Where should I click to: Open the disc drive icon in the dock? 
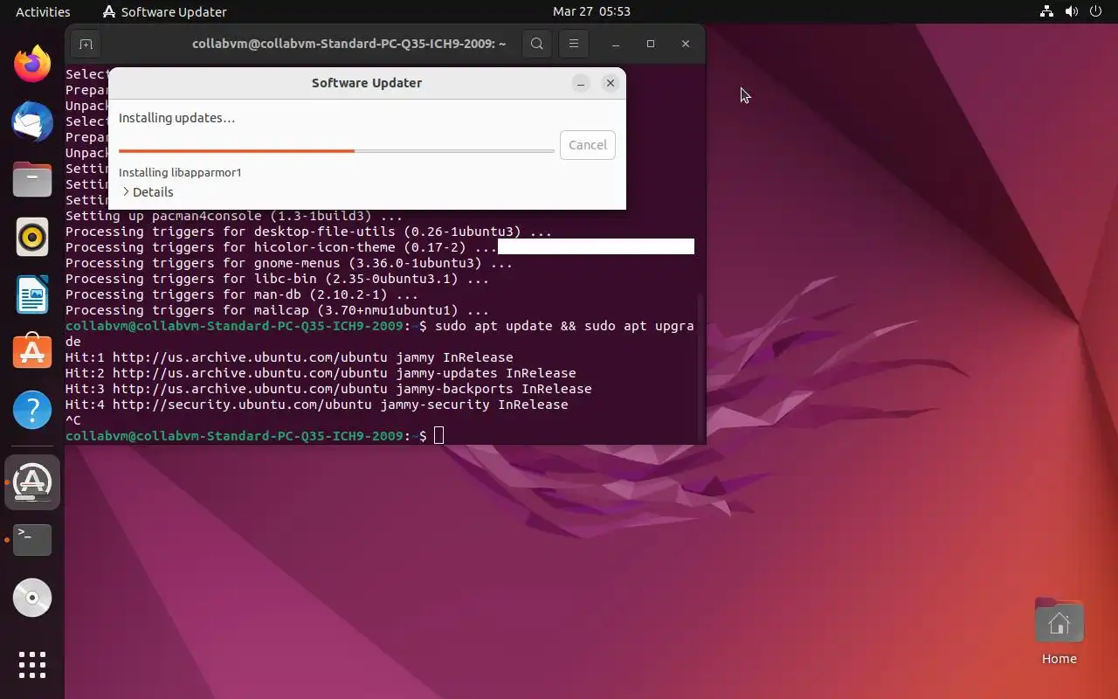pyautogui.click(x=32, y=598)
